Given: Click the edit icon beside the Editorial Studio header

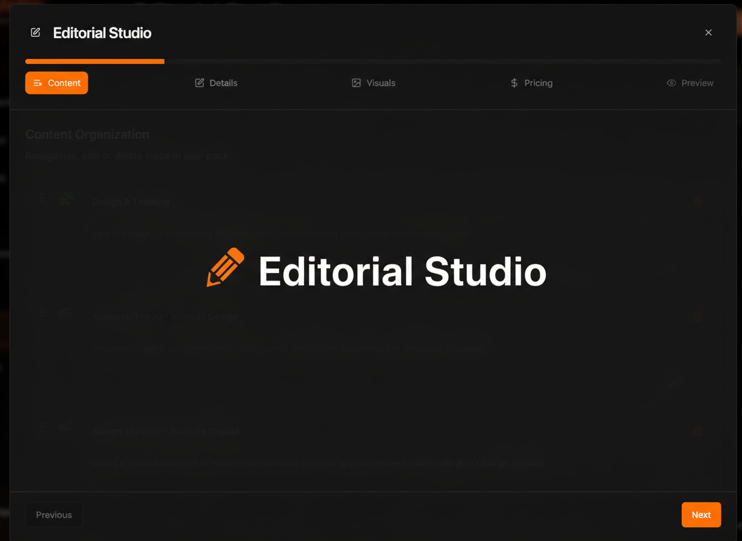Looking at the screenshot, I should pos(36,33).
